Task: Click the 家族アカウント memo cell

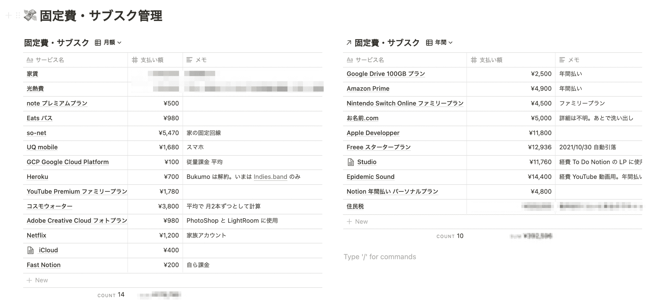Action: [x=253, y=235]
